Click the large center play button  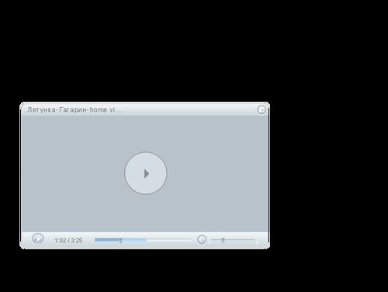click(146, 173)
